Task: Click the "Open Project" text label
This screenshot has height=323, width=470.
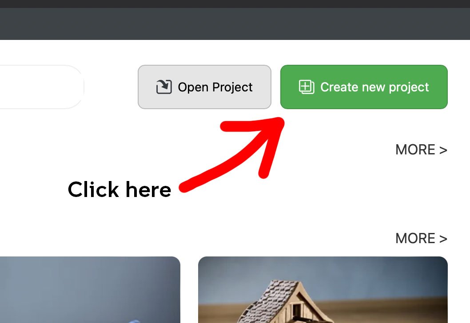Action: [x=215, y=87]
